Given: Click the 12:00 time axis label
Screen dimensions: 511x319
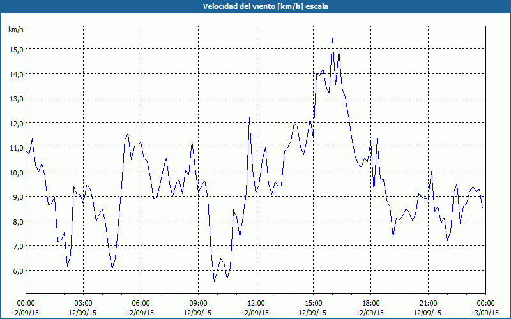Looking at the screenshot, I should click(256, 304).
